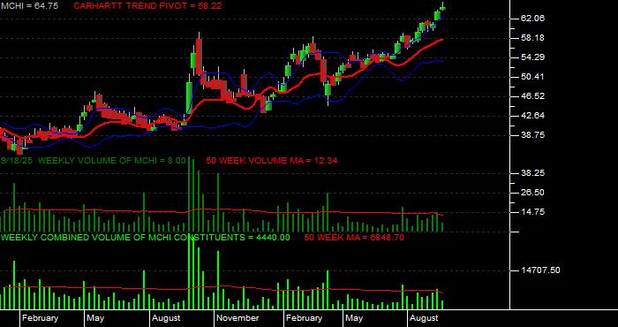Image resolution: width=618 pixels, height=327 pixels.
Task: Click the 26.50 volume axis value
Action: 532,193
